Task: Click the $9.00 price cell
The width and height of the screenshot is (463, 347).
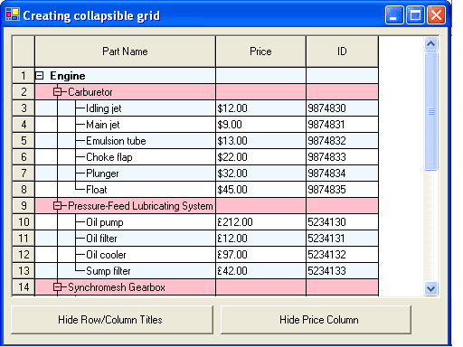Action: (x=260, y=125)
